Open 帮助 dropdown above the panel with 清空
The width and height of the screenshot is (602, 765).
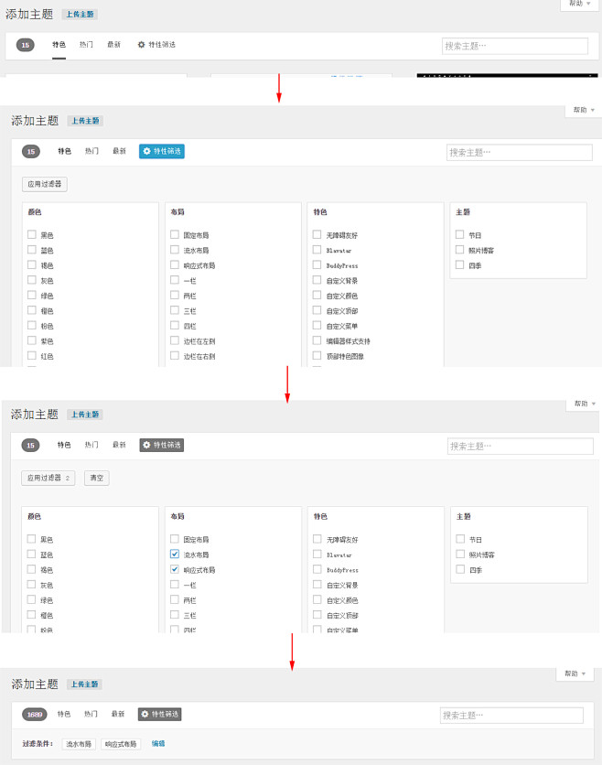point(584,404)
